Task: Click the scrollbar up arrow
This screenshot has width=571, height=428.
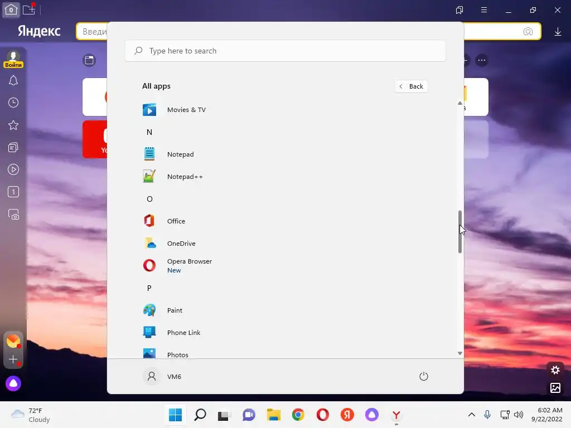Action: [x=459, y=103]
